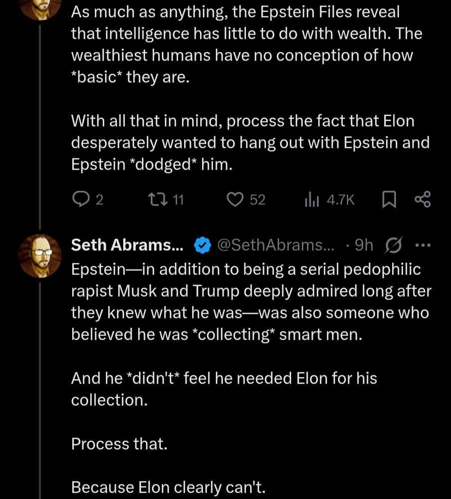The image size is (451, 499).
Task: Like the tweet with the heart icon
Action: tap(234, 200)
